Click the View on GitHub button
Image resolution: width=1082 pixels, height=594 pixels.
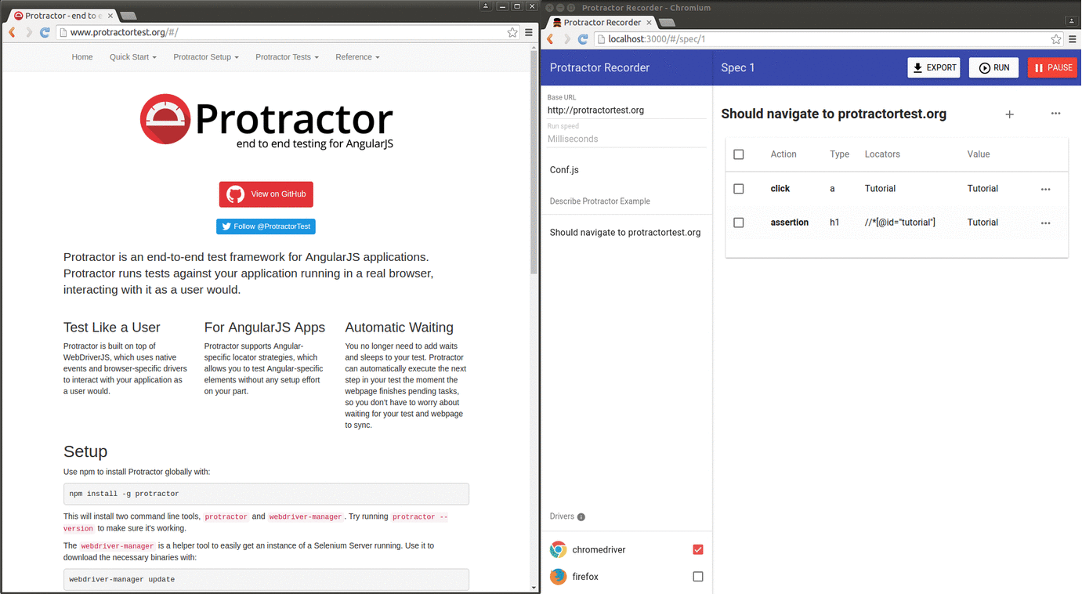coord(266,194)
